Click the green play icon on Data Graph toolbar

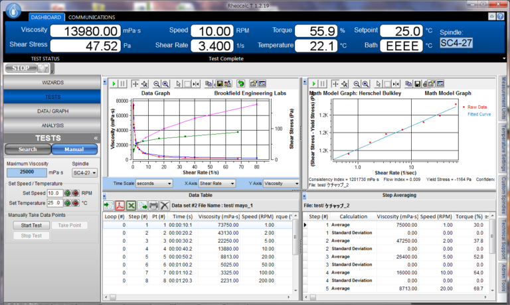[x=114, y=84]
